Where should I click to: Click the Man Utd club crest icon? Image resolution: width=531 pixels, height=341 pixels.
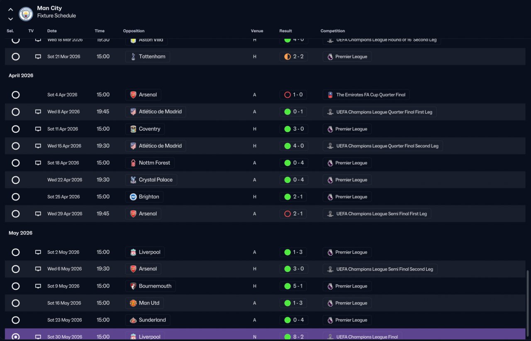click(133, 303)
